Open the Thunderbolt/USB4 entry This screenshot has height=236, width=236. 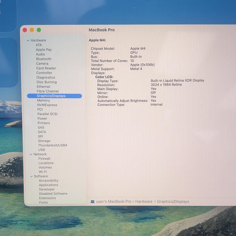coord(53,145)
